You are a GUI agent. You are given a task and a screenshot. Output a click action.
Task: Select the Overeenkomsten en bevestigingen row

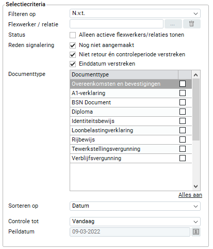tap(131, 84)
